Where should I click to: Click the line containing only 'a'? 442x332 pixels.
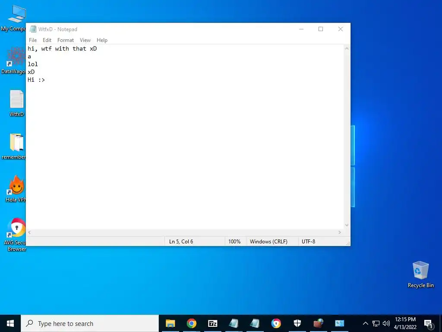[x=29, y=57]
